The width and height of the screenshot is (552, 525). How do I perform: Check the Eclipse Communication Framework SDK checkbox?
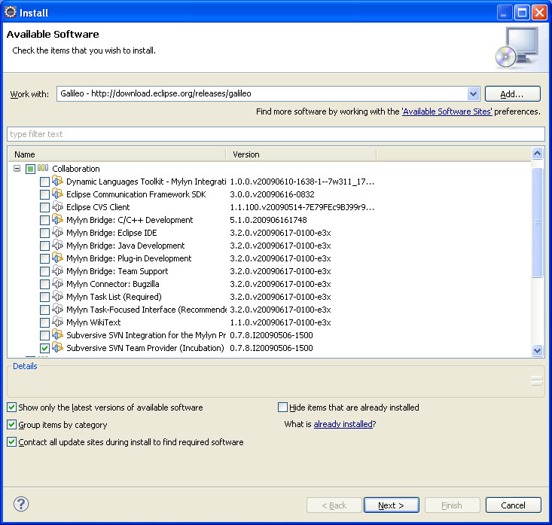44,195
